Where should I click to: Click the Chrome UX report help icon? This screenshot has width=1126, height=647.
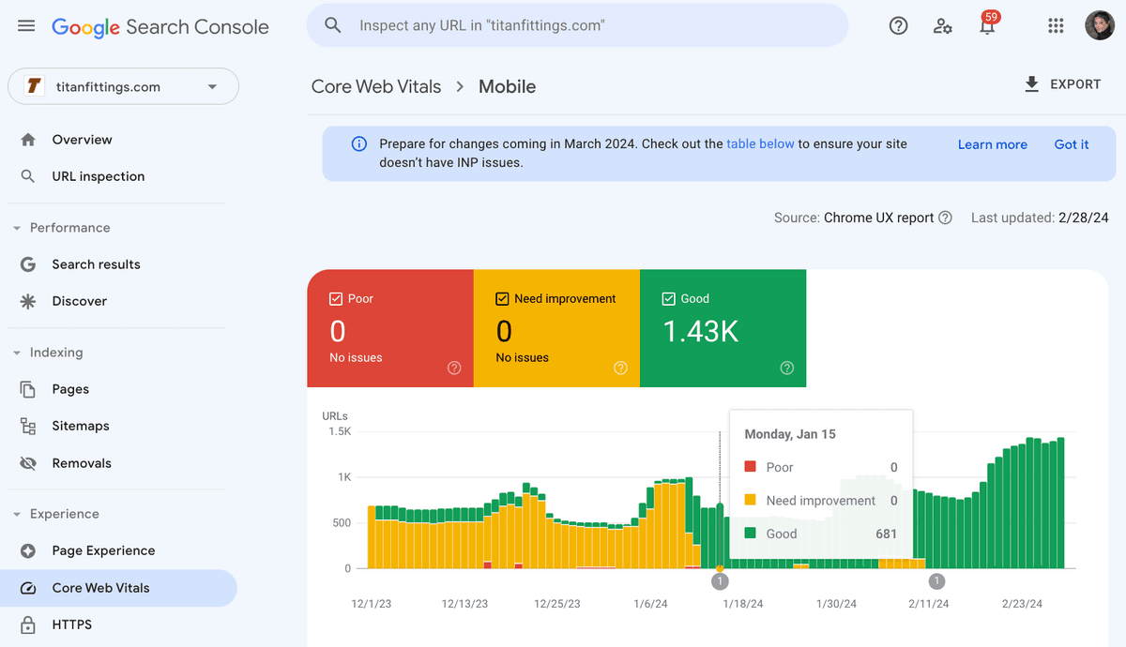(x=945, y=218)
